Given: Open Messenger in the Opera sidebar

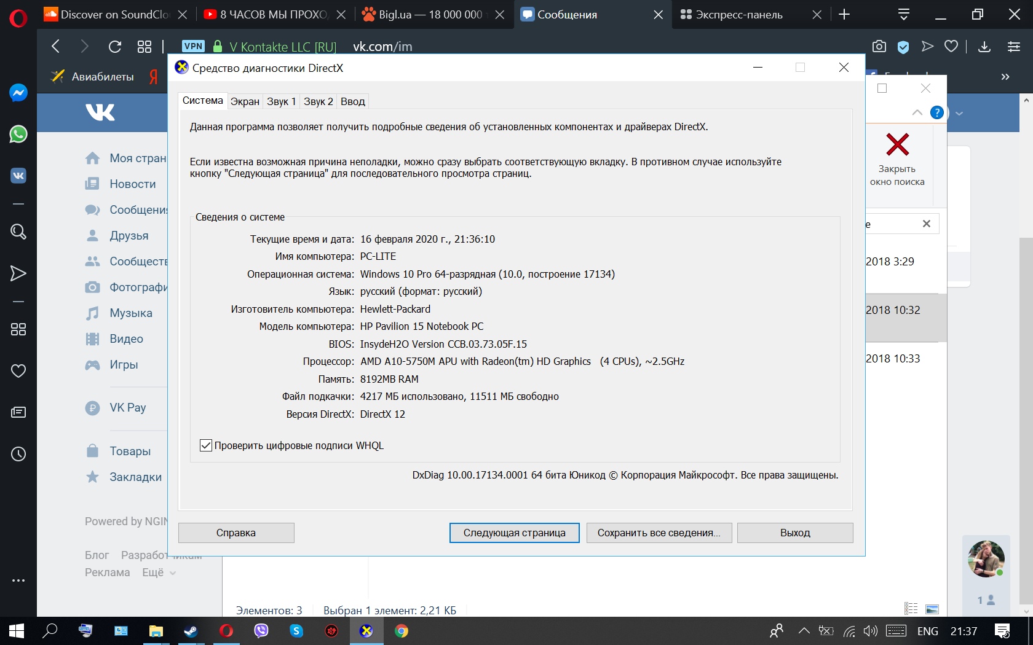Looking at the screenshot, I should click(x=18, y=93).
